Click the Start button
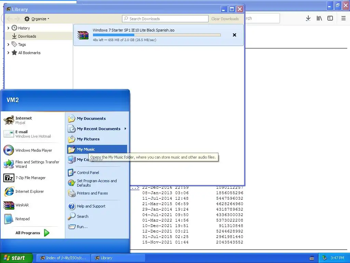Viewport: 350px width, 263px height. (x=16, y=258)
